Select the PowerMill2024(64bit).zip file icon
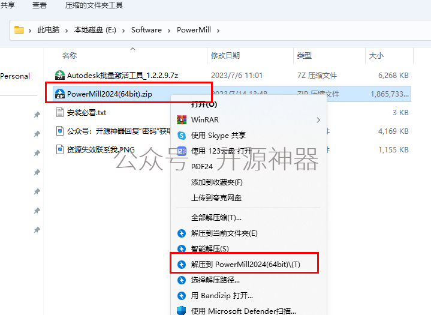 (x=60, y=94)
